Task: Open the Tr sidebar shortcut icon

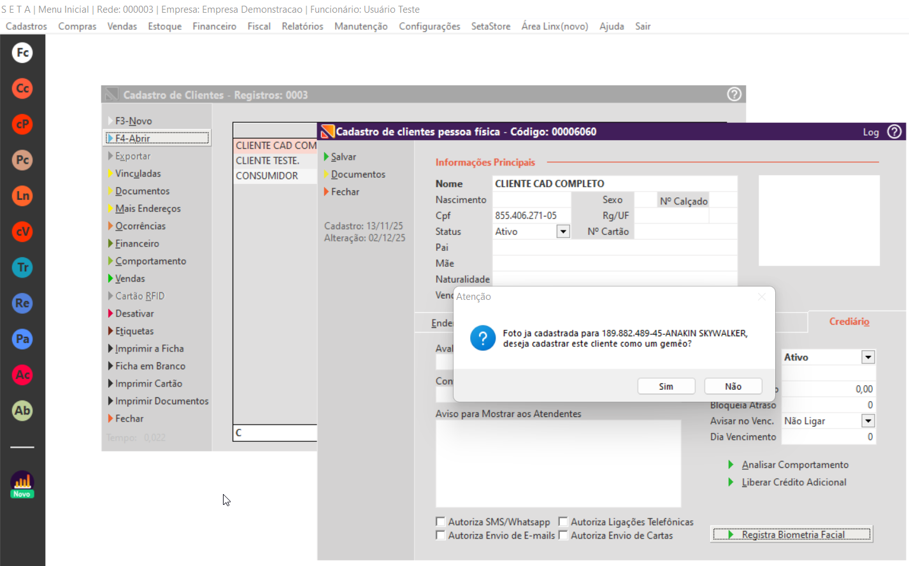Action: coord(22,267)
